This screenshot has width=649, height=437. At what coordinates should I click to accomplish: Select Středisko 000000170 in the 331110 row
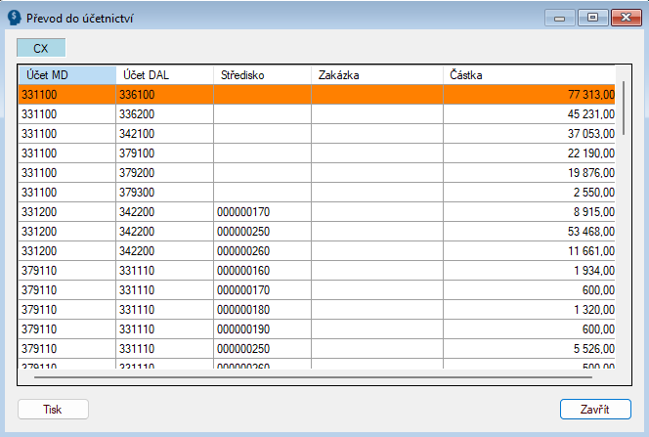[262, 289]
